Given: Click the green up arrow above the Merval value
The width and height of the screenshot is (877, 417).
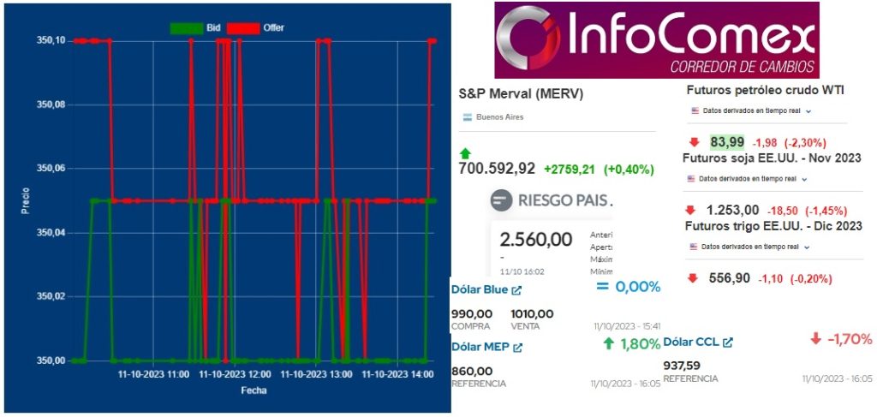Looking at the screenshot, I should [465, 152].
